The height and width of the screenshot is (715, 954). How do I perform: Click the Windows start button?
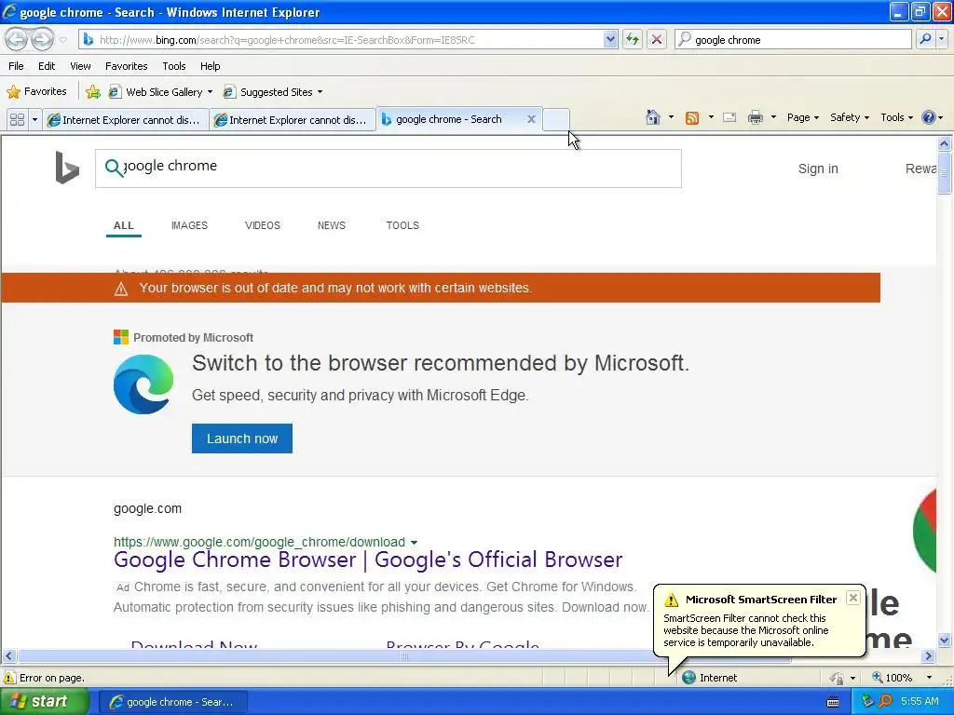click(x=44, y=702)
